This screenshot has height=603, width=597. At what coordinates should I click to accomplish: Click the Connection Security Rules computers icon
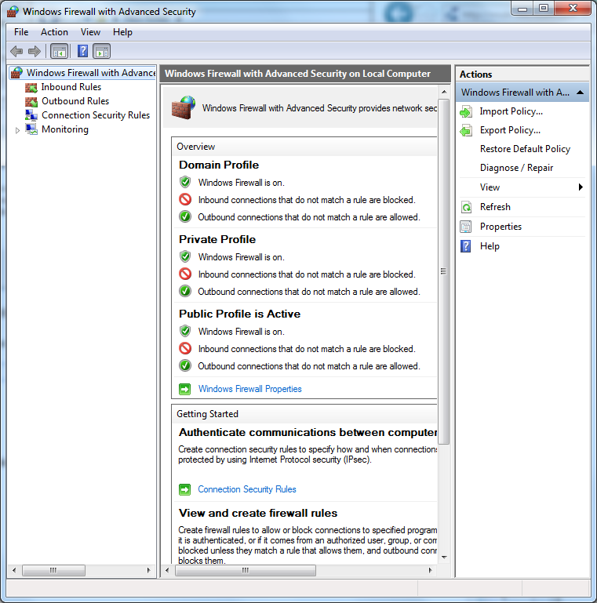point(31,115)
